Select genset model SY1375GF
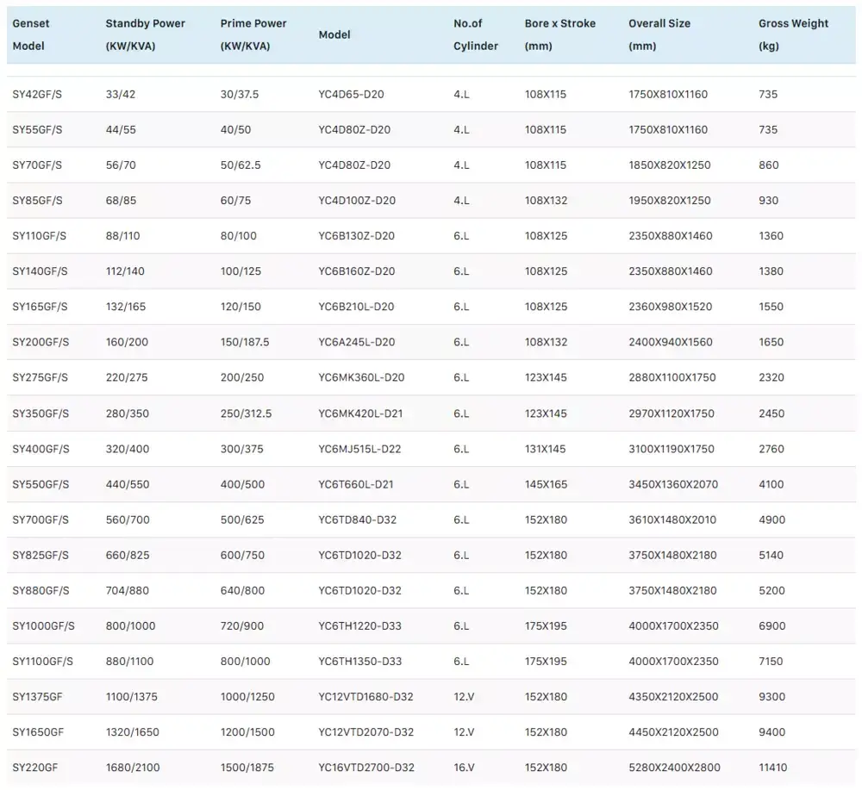The height and width of the screenshot is (790, 862). (x=37, y=697)
